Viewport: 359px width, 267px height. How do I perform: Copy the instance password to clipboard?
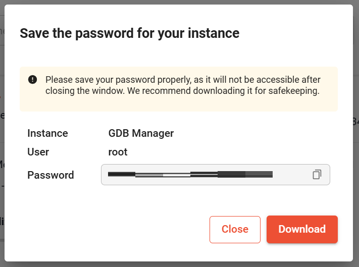[x=317, y=175]
